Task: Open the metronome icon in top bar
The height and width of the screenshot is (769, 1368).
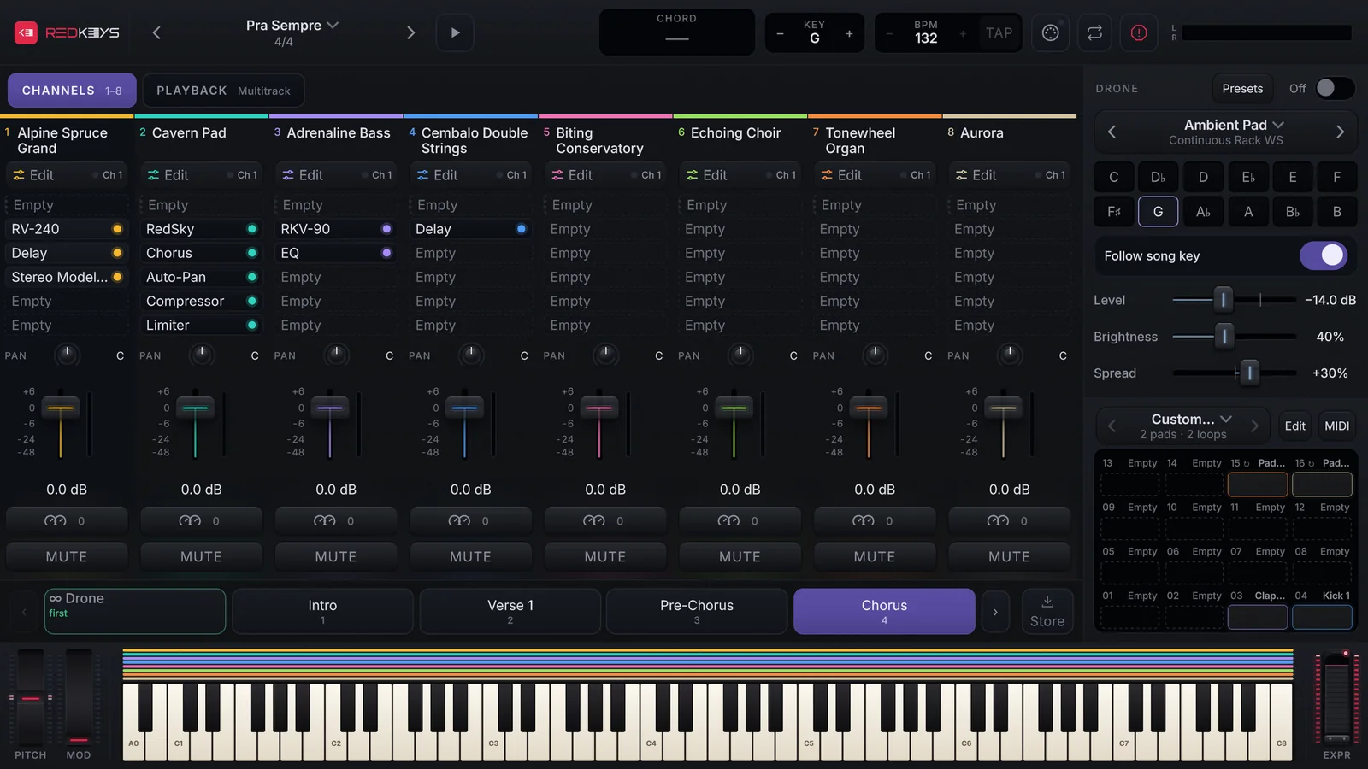Action: pos(1050,32)
